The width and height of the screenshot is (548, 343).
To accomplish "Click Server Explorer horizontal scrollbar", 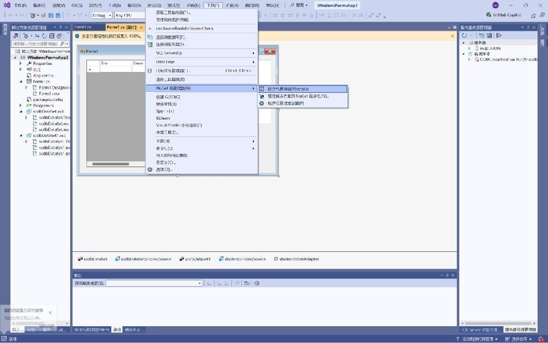I will (x=499, y=323).
